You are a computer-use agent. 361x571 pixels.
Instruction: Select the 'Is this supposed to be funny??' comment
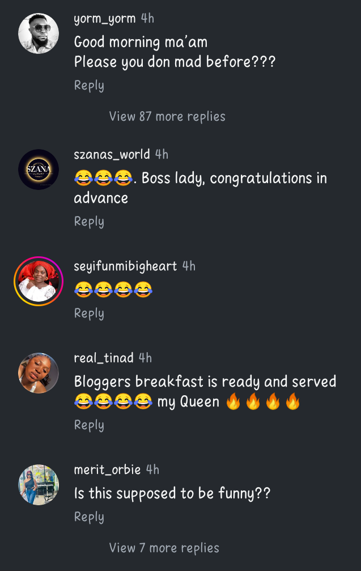tap(172, 494)
